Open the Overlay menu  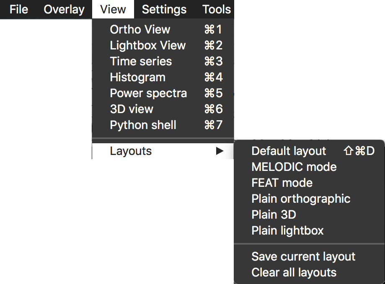point(64,9)
